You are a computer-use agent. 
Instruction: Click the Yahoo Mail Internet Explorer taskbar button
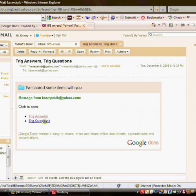[29, 192]
